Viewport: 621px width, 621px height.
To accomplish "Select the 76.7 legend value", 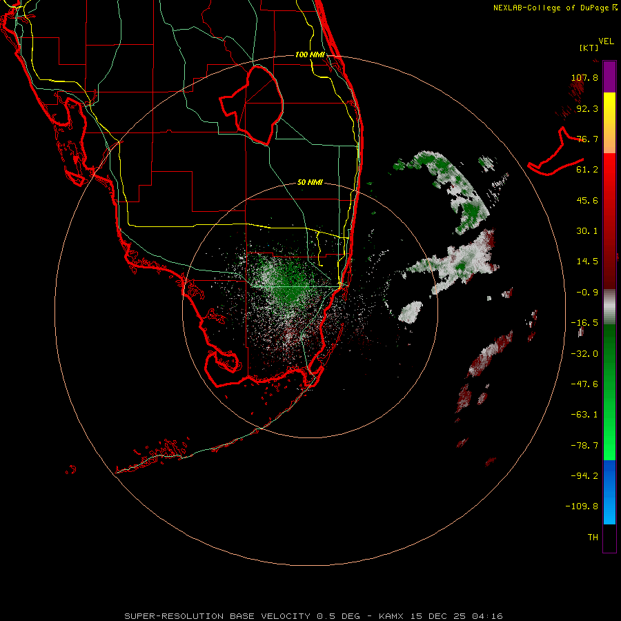I will (x=587, y=139).
